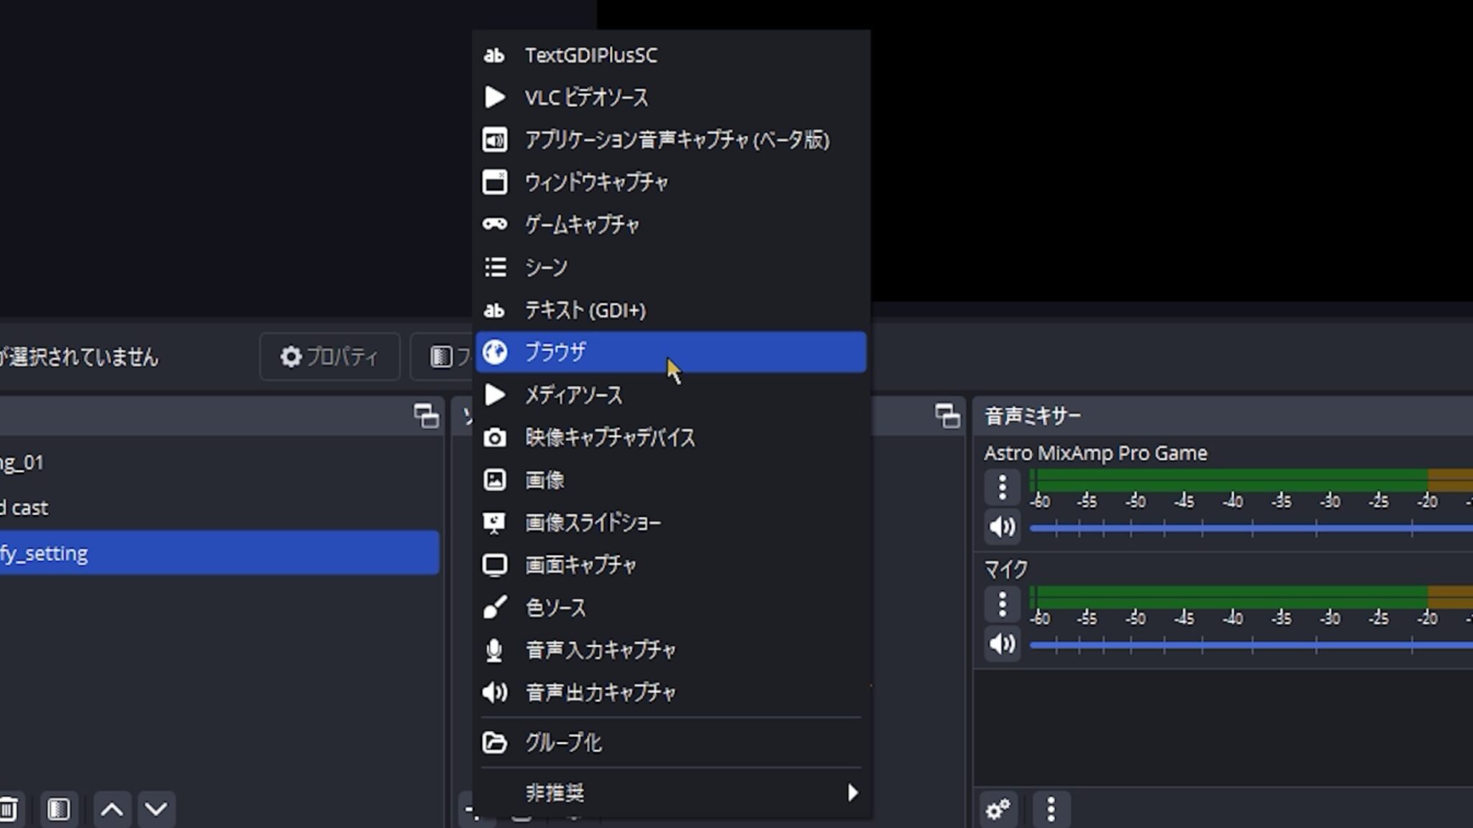The height and width of the screenshot is (828, 1473).
Task: Open scene filters via the filter icon
Action: click(x=59, y=809)
